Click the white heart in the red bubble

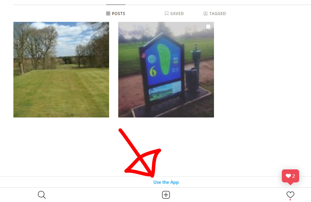[288, 176]
